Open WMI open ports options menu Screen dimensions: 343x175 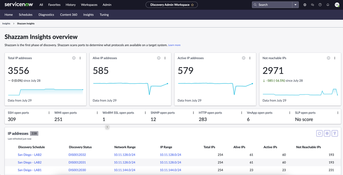coord(97,113)
